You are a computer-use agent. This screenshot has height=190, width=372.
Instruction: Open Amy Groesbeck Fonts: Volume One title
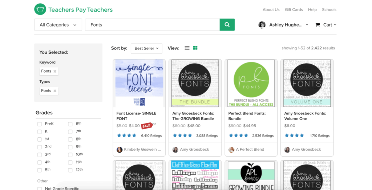pos(305,116)
